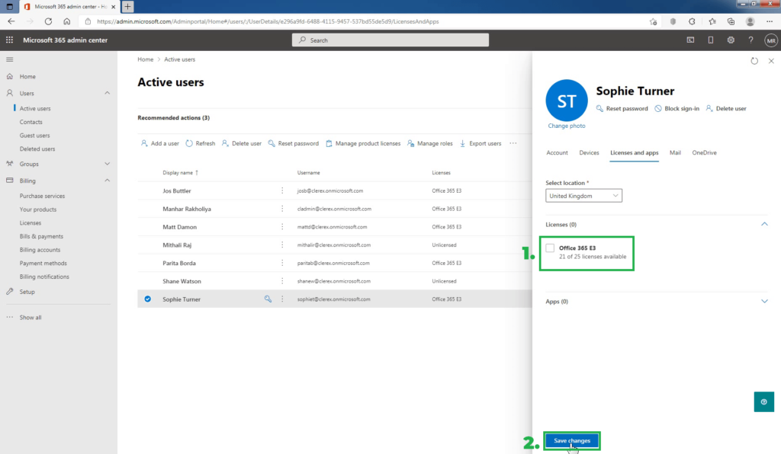Open the browser home page
The width and height of the screenshot is (781, 454).
point(67,21)
